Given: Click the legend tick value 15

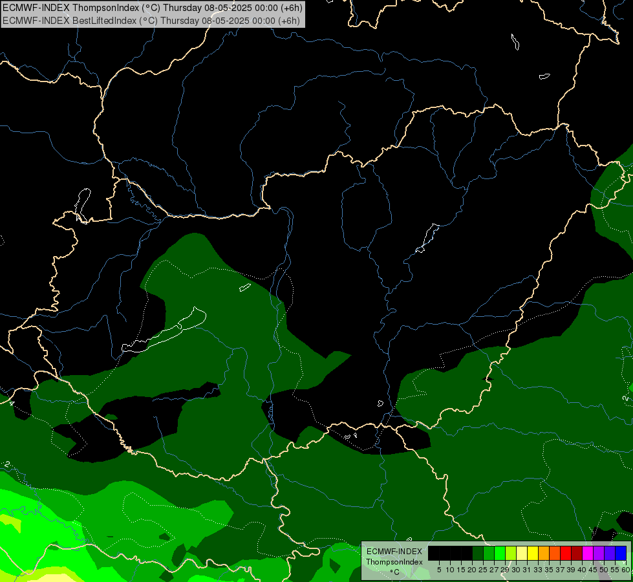Looking at the screenshot, I should pyautogui.click(x=461, y=570).
